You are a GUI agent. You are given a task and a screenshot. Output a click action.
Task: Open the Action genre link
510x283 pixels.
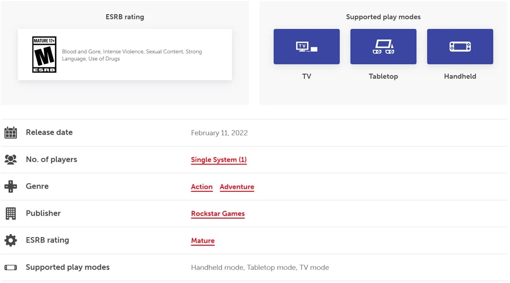(x=201, y=187)
